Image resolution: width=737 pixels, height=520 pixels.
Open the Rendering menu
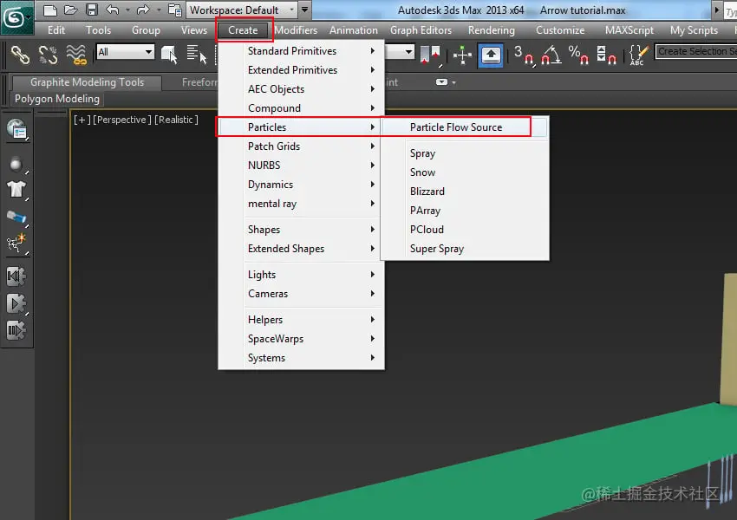[491, 30]
